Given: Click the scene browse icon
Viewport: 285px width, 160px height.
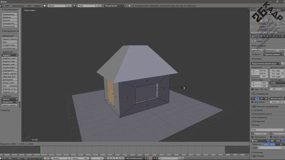Looking at the screenshot, I should coord(75,6).
